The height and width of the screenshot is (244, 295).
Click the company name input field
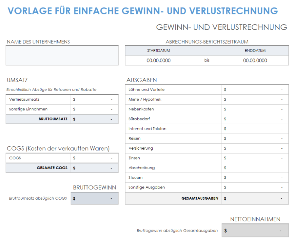click(62, 56)
